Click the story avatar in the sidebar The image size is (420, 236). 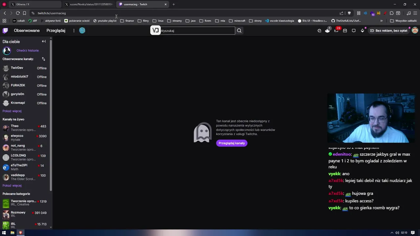7,50
